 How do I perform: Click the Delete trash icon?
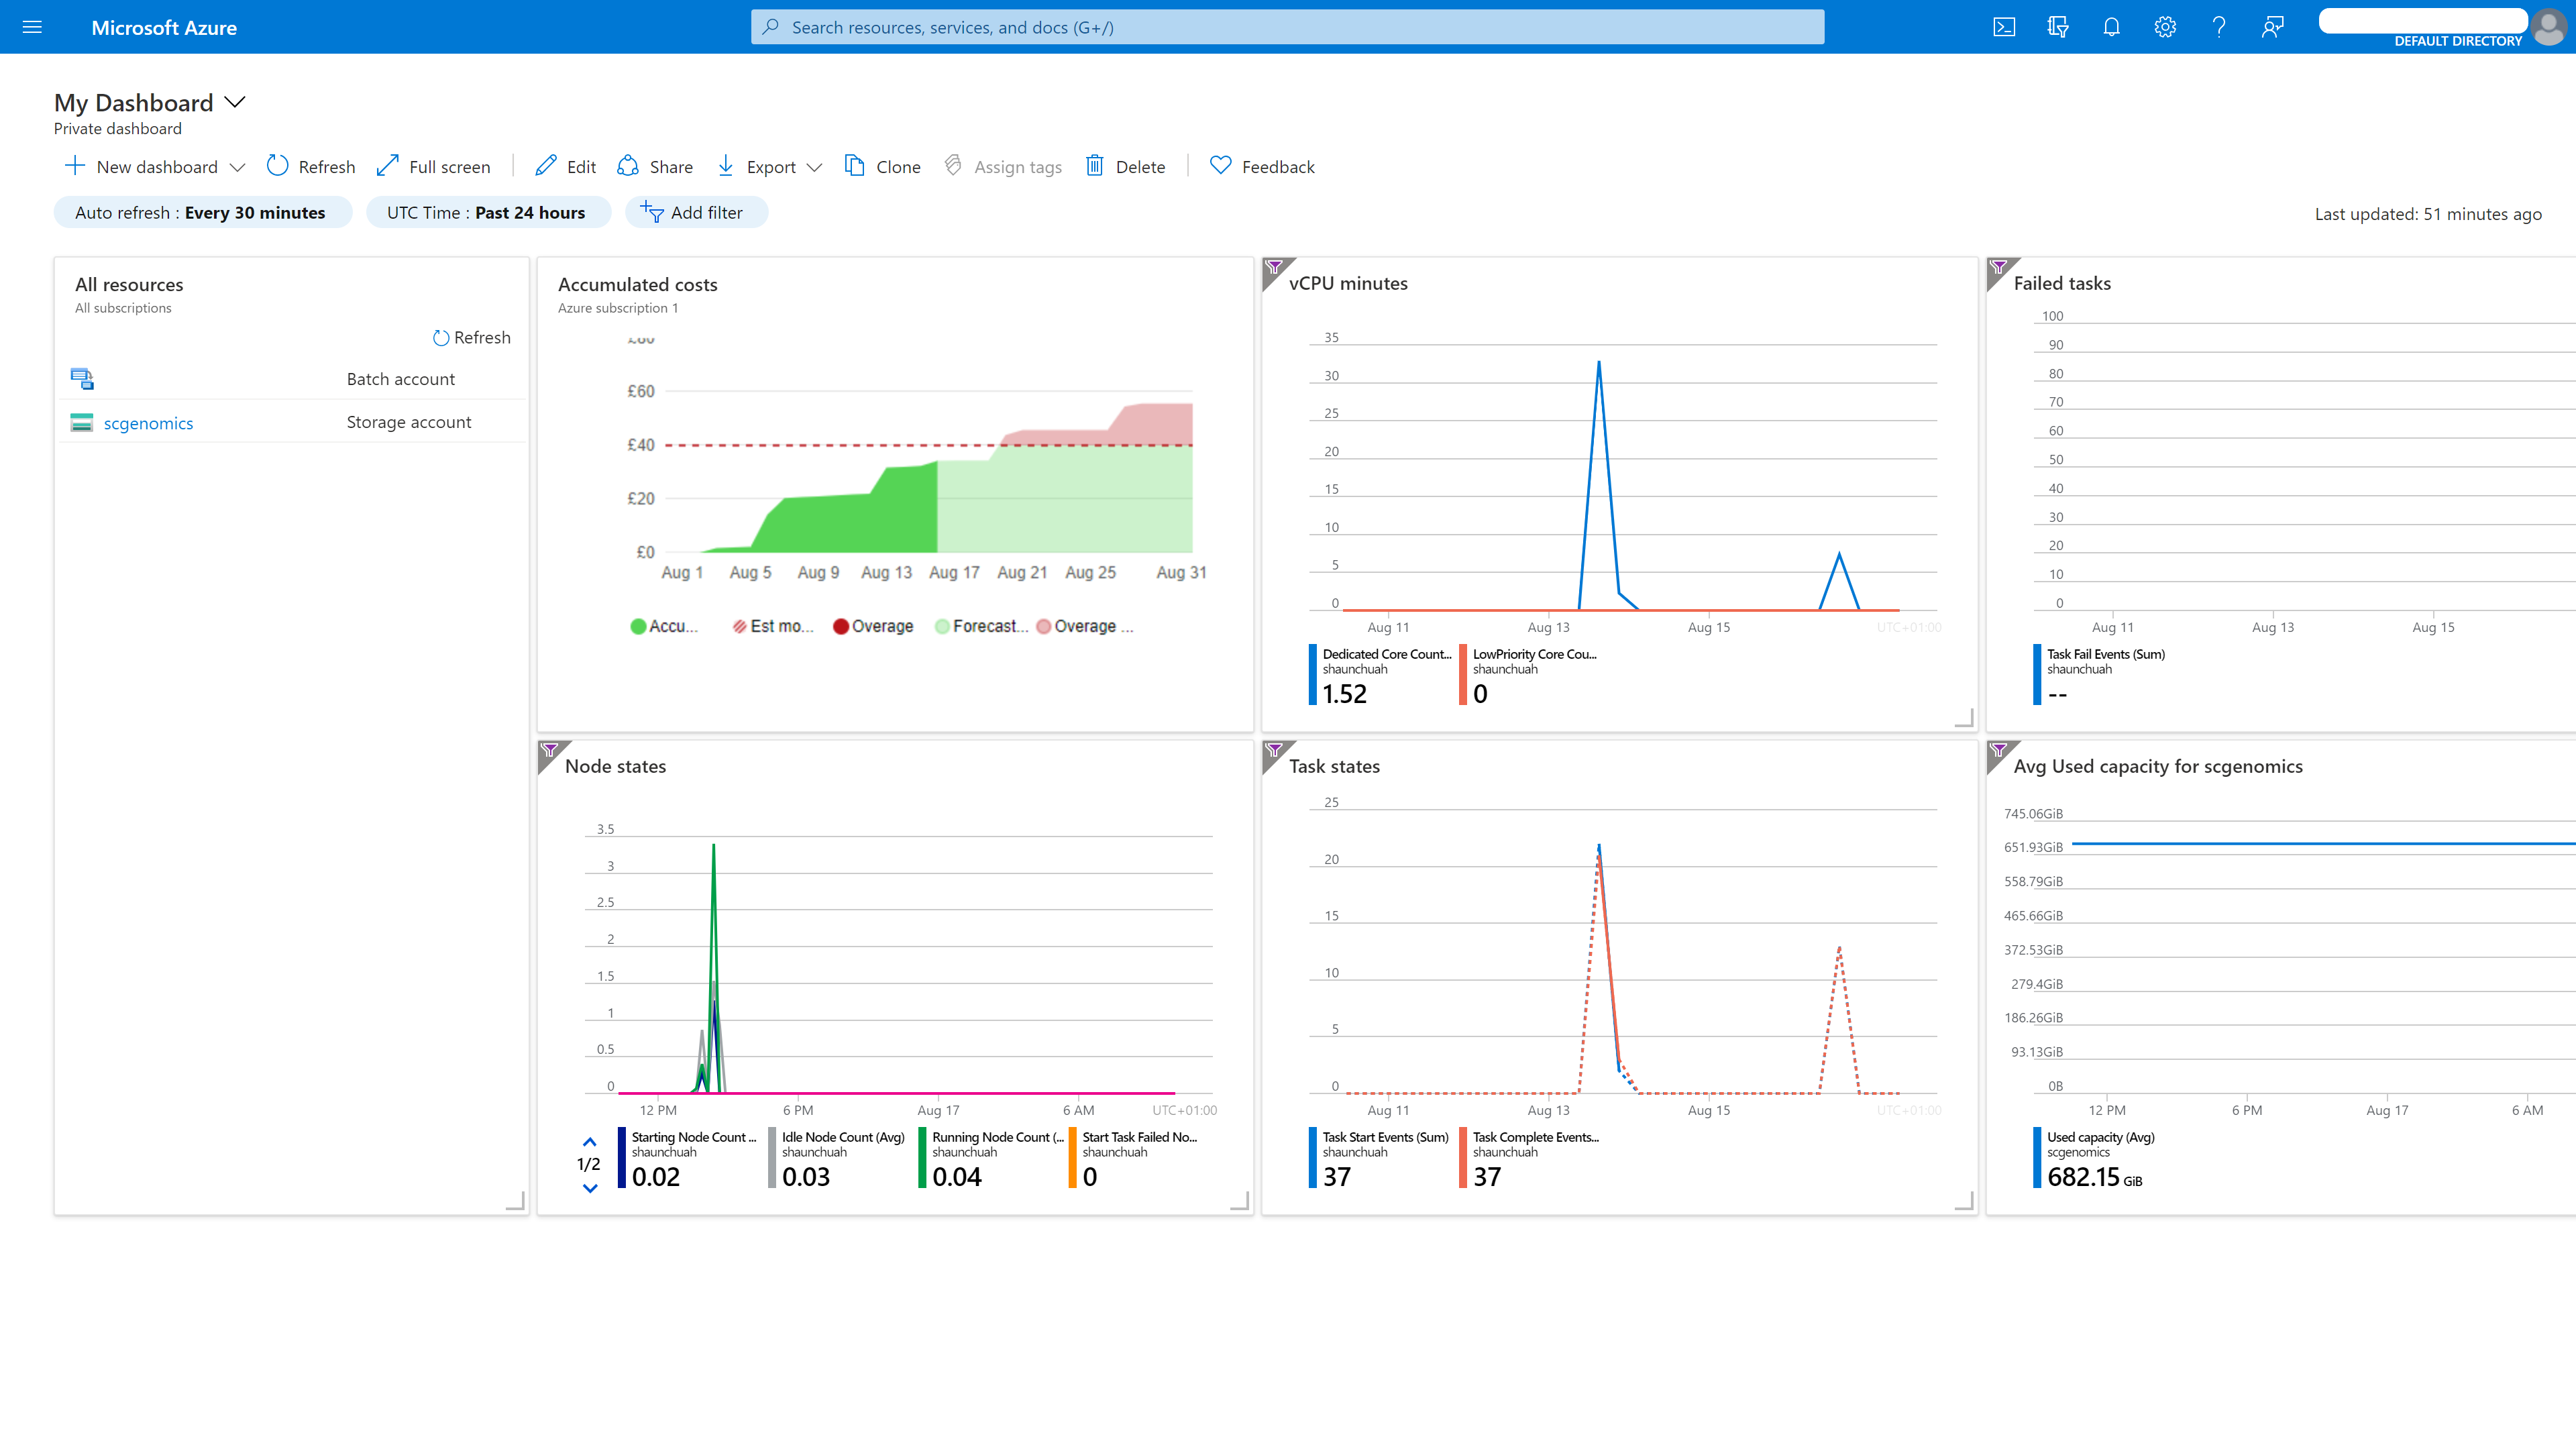pos(1095,166)
